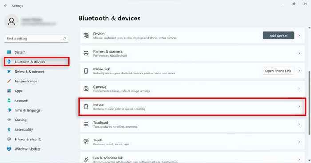Viewport: 311px width, 163px height.
Task: Click the Printers & scanners printer icon
Action: 86,53
